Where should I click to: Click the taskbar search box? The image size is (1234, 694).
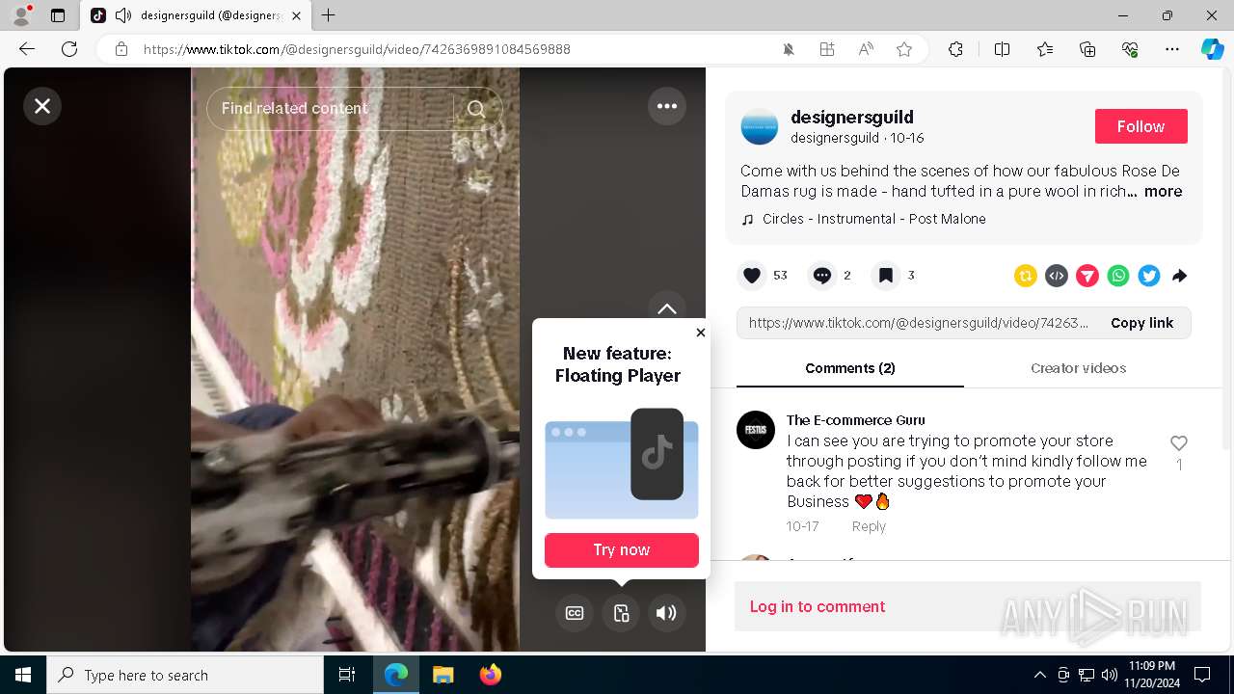(x=185, y=675)
